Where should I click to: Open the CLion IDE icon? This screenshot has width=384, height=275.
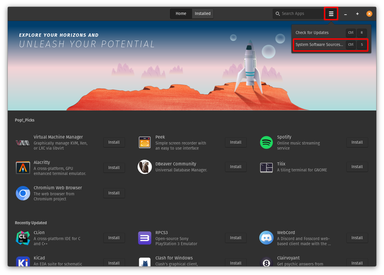click(23, 238)
